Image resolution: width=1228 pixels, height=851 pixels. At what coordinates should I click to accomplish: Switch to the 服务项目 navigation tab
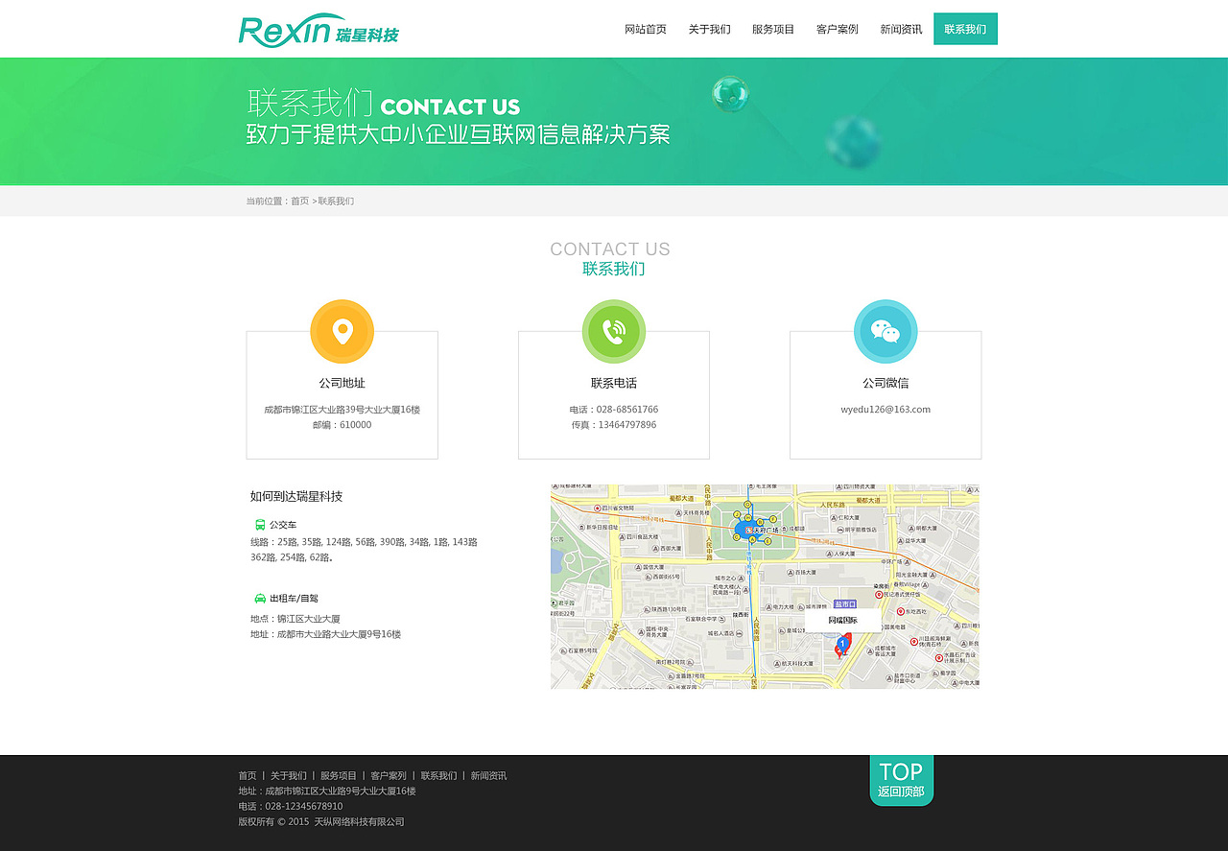pyautogui.click(x=773, y=29)
